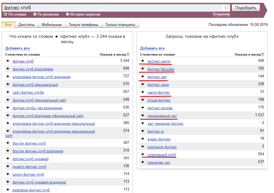Switch to the 'Все' devices tab
Viewport: 274px width, 193px height.
pyautogui.click(x=8, y=25)
